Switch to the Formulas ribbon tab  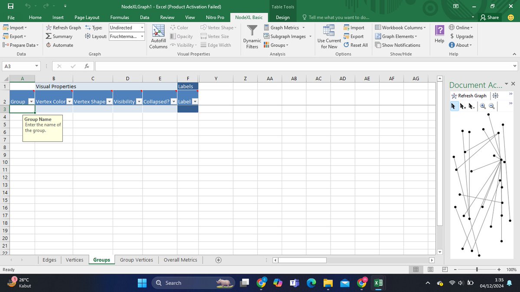[x=120, y=17]
